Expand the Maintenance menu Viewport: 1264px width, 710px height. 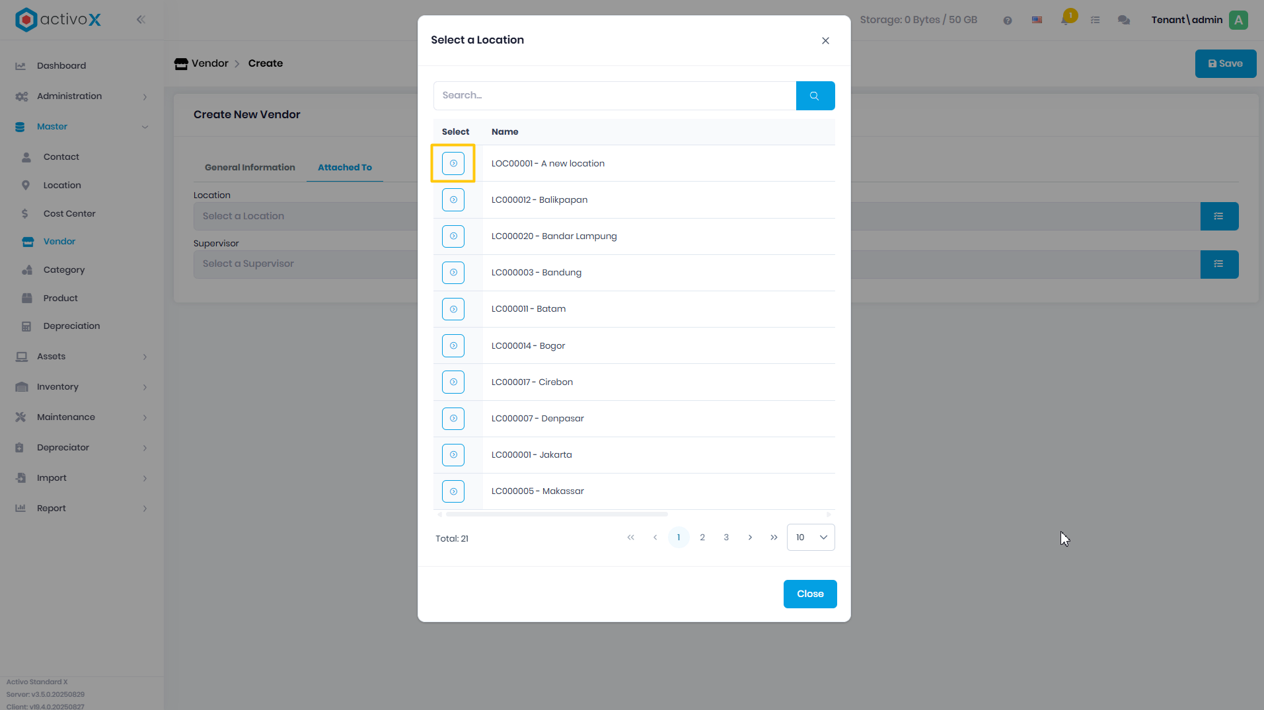pos(82,417)
